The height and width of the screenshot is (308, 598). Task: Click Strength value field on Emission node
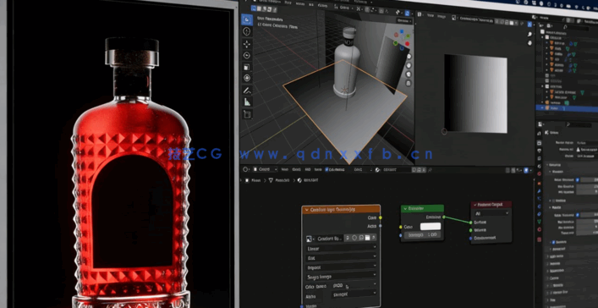[x=422, y=235]
